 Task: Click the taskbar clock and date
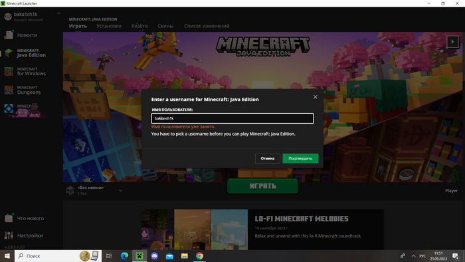coord(438,256)
